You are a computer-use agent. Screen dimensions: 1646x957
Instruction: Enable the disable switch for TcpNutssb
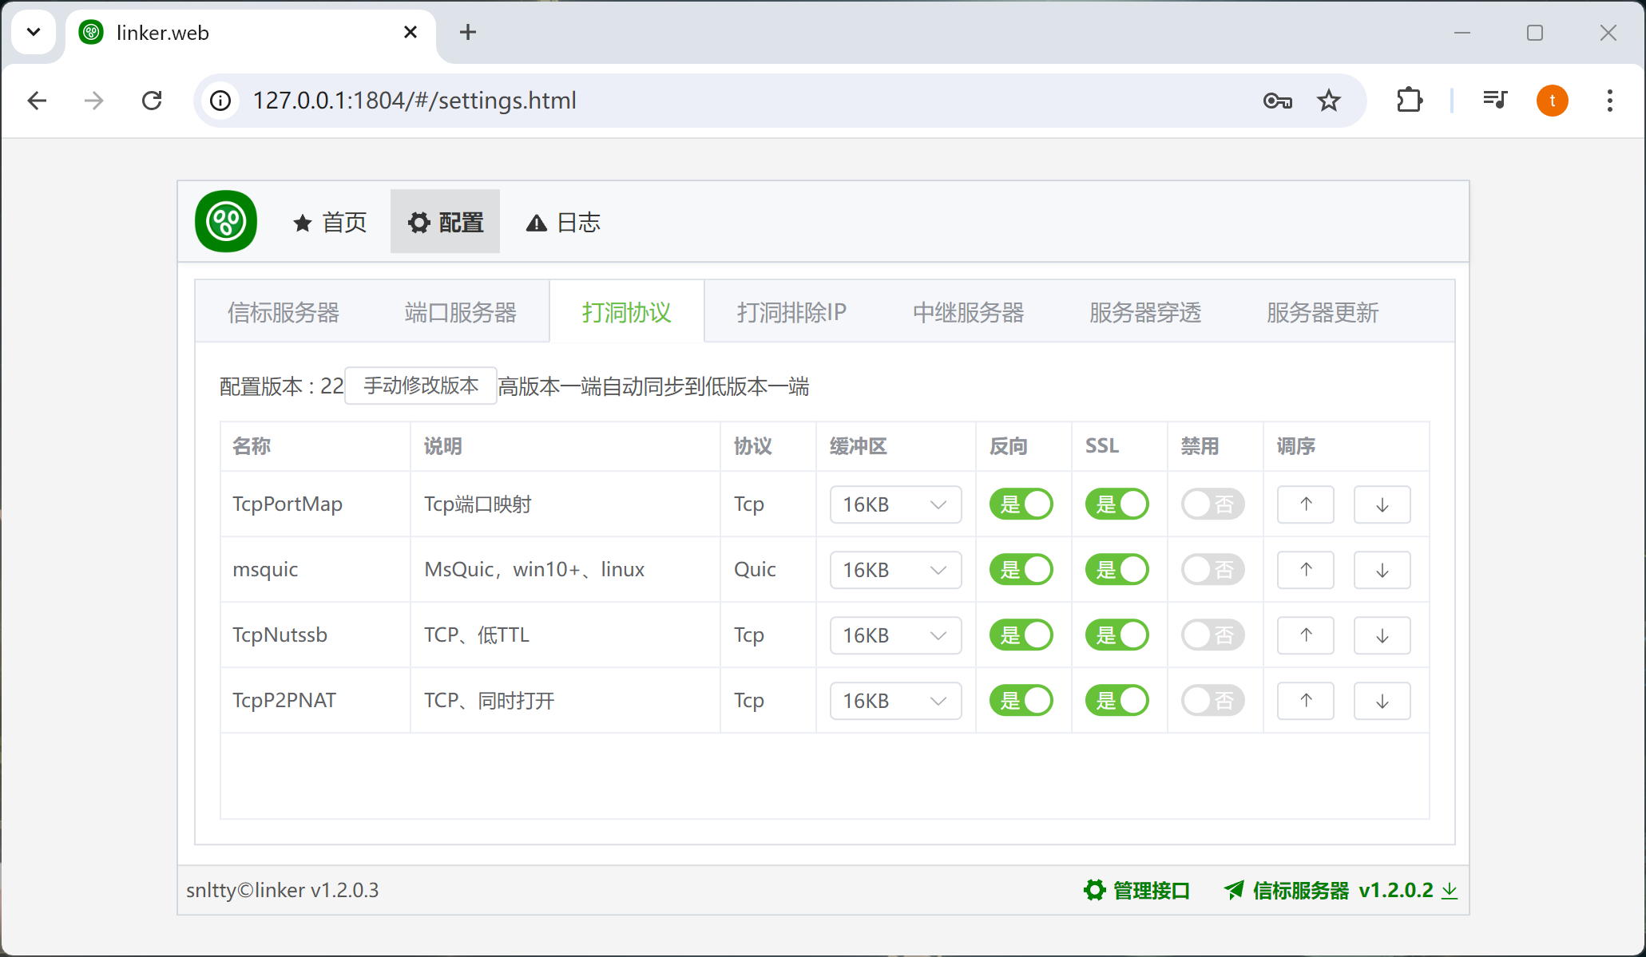(x=1212, y=635)
